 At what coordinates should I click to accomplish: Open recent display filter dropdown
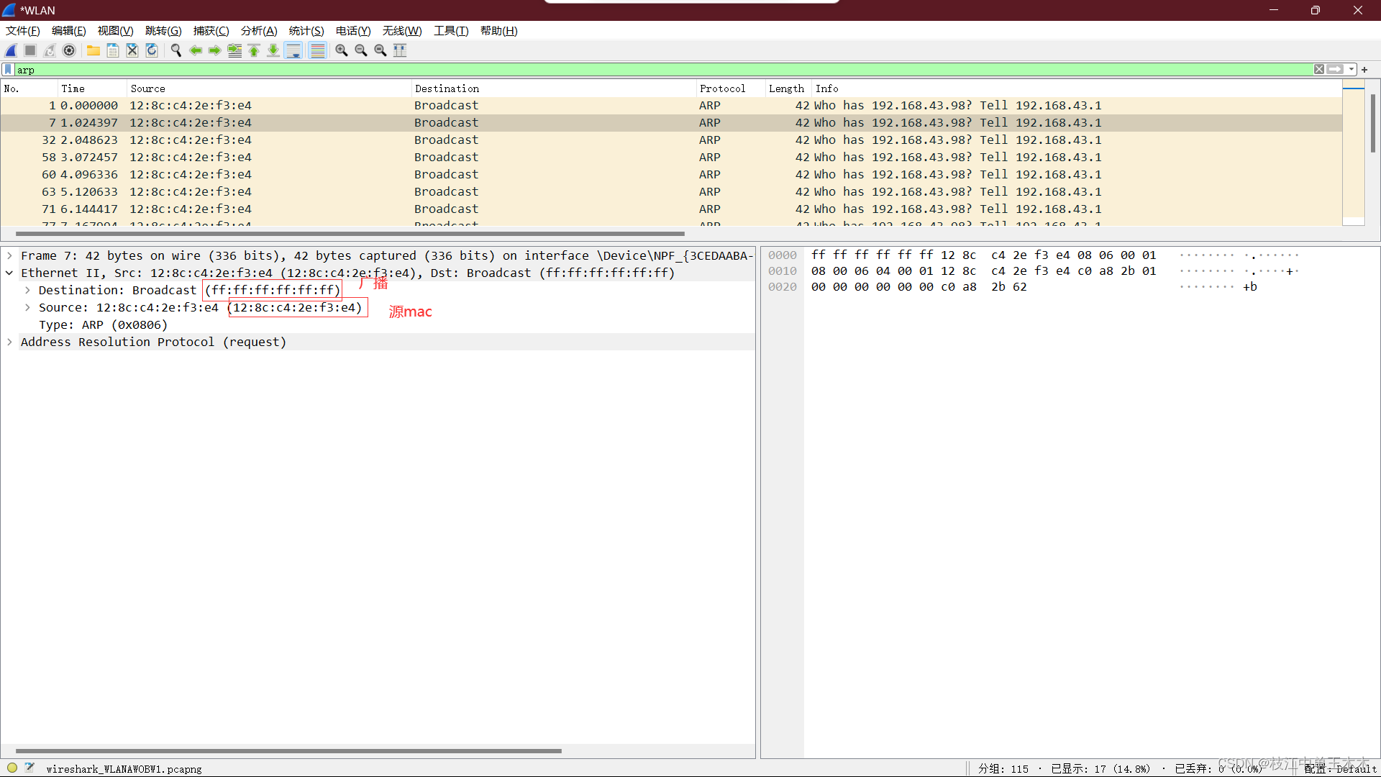[x=1352, y=70]
